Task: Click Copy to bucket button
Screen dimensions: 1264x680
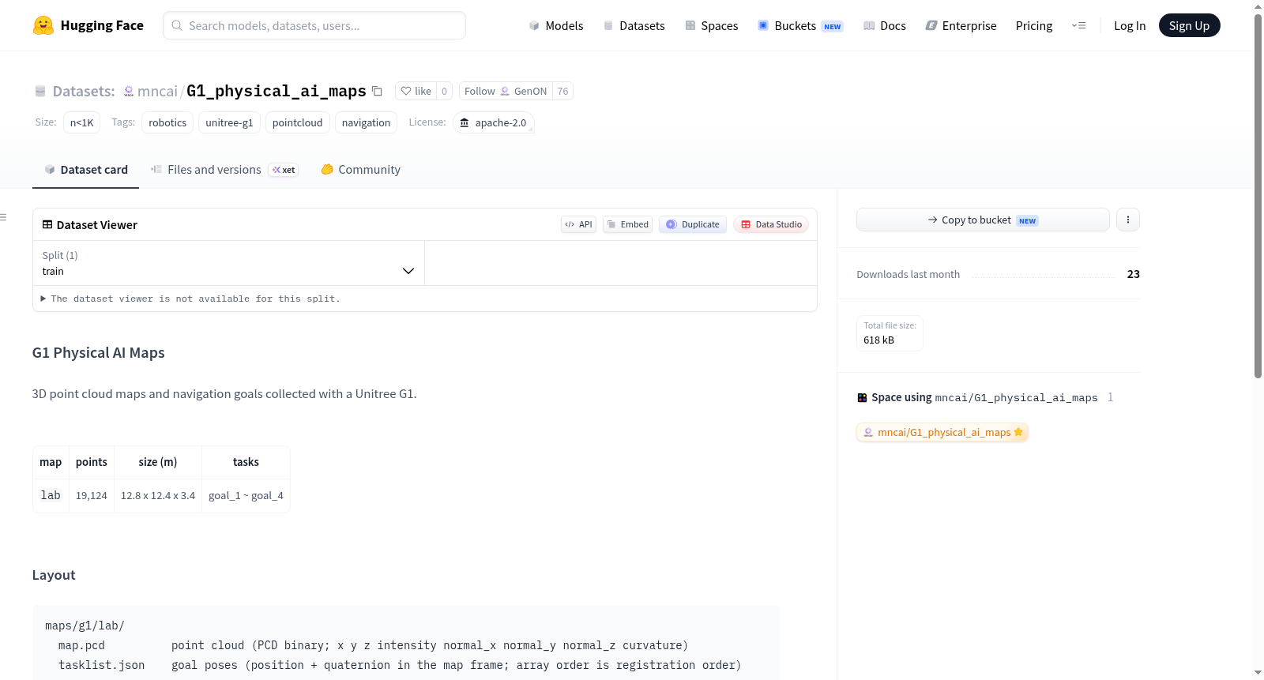Action: click(983, 220)
